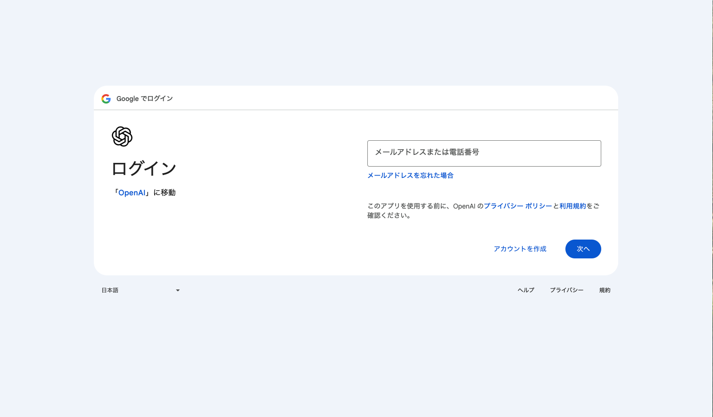Open the 利用規約 link
The width and height of the screenshot is (713, 417).
(572, 206)
